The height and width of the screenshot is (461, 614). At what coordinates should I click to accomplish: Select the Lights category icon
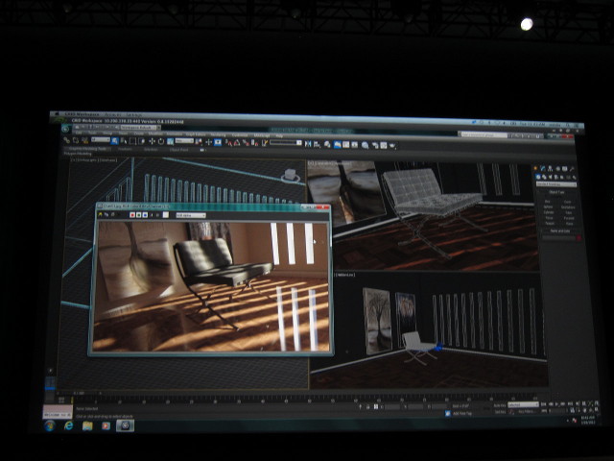click(x=550, y=177)
